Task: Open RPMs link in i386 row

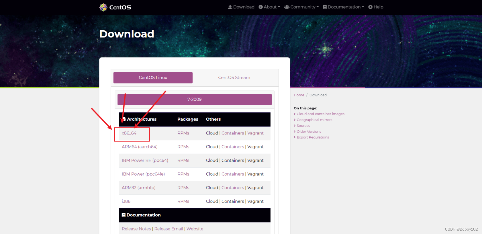Action: [x=183, y=201]
